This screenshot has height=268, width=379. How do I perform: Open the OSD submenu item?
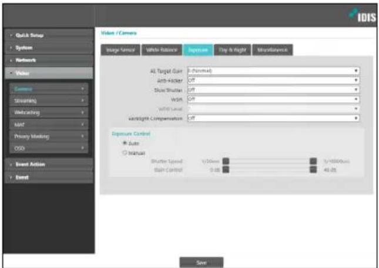(x=49, y=148)
